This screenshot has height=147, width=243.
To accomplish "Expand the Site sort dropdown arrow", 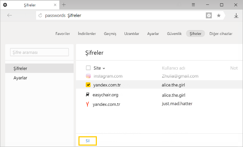I will pos(104,68).
